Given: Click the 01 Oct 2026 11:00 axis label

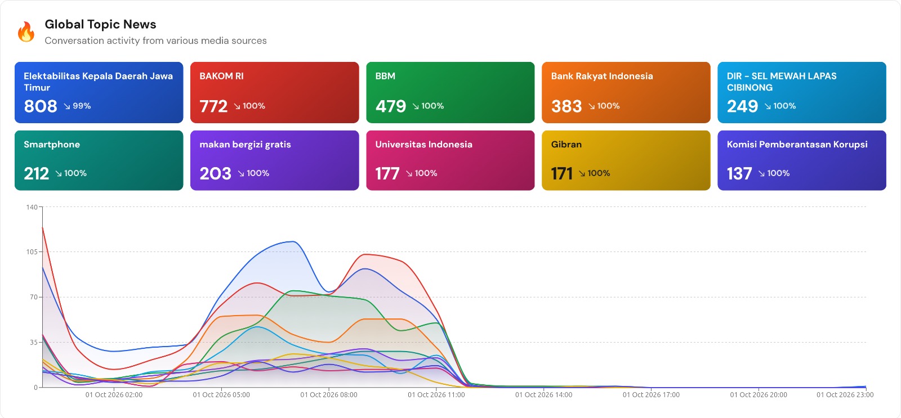Looking at the screenshot, I should pos(436,395).
